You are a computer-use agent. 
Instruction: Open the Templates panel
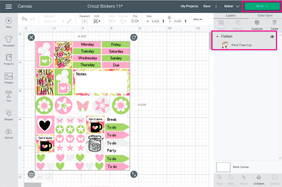[8, 41]
